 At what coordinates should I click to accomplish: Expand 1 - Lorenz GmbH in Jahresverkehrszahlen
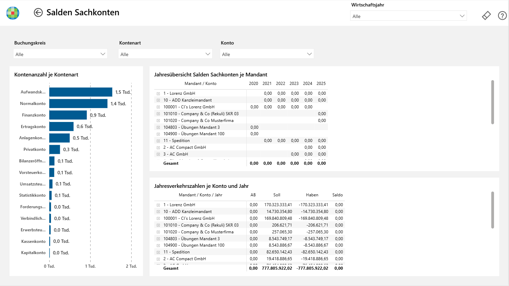point(158,205)
